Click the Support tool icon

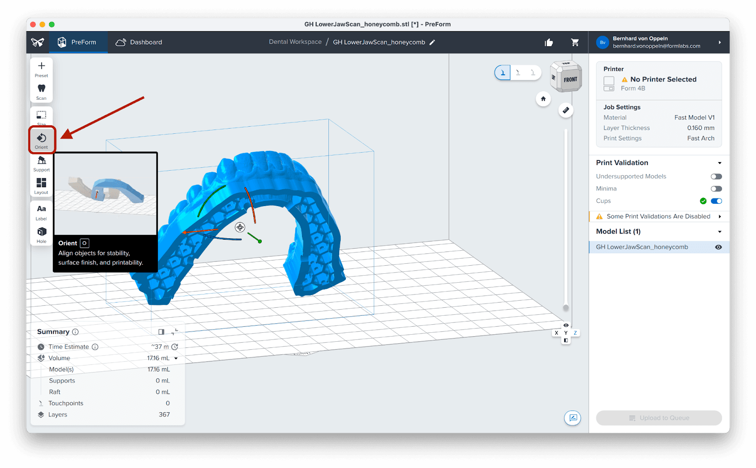pos(42,162)
